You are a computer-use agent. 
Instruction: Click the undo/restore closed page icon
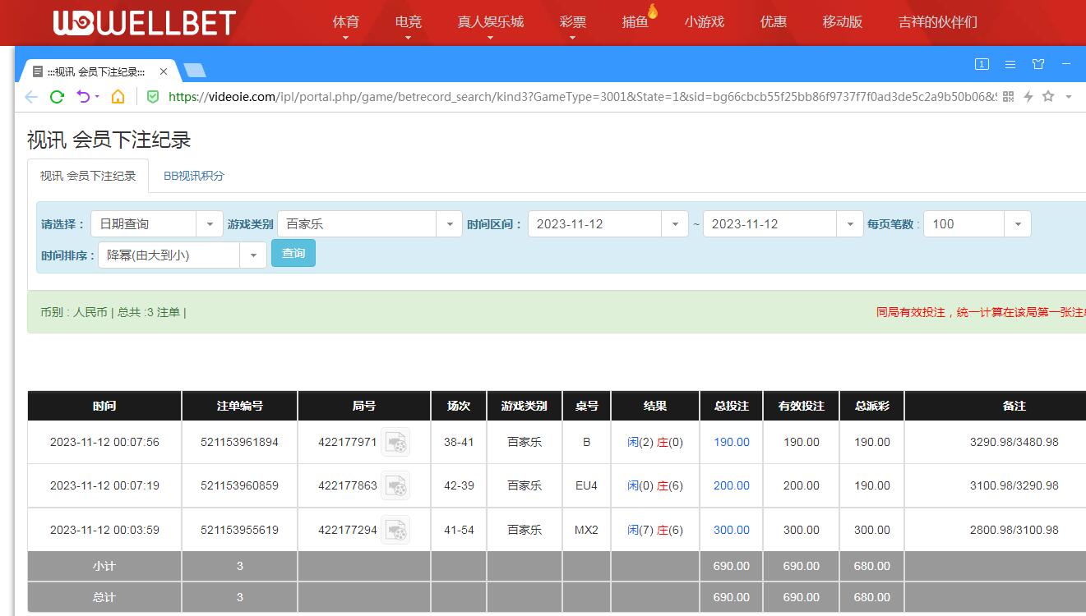[83, 97]
